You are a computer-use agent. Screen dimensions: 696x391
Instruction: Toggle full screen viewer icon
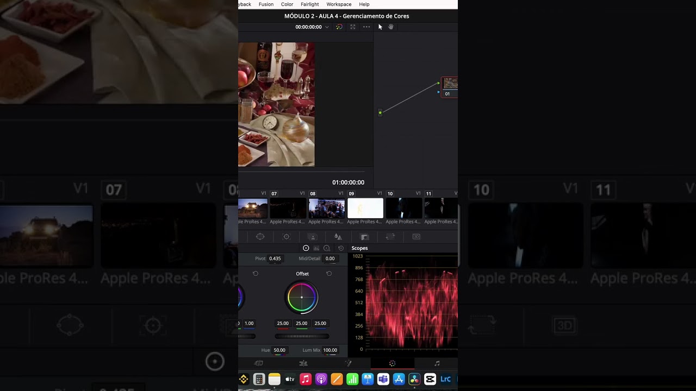pyautogui.click(x=353, y=27)
